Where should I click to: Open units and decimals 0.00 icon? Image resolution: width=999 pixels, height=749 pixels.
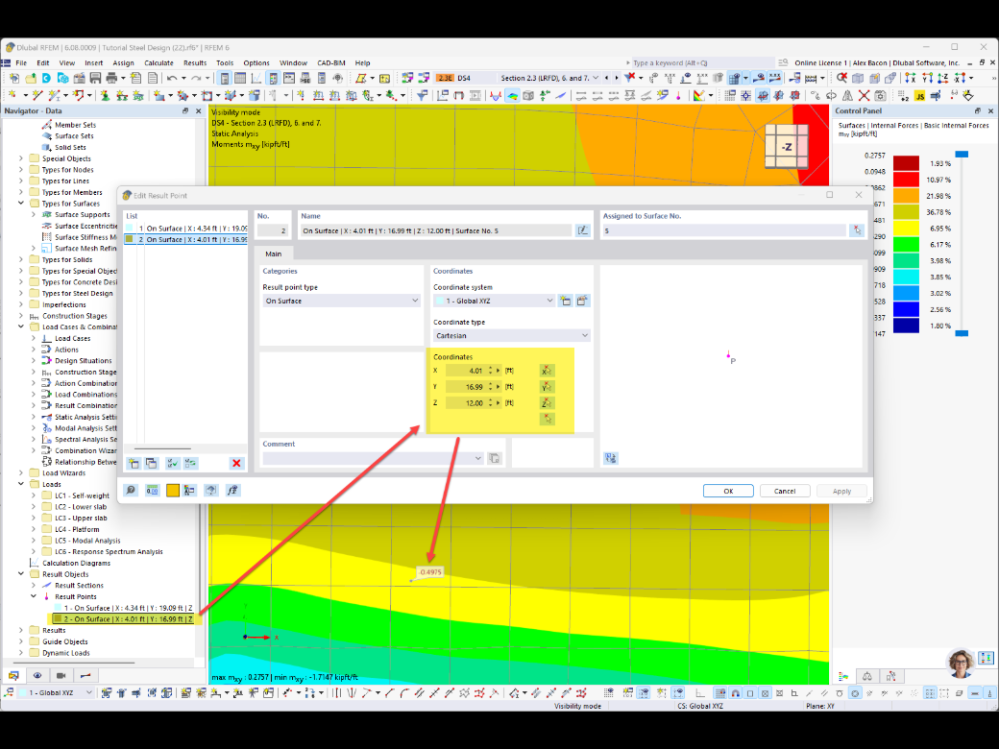pyautogui.click(x=152, y=490)
